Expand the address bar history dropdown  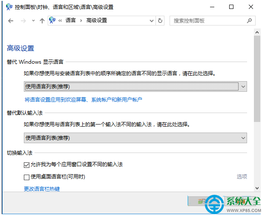(x=151, y=20)
